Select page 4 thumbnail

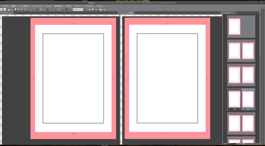[x=248, y=75]
